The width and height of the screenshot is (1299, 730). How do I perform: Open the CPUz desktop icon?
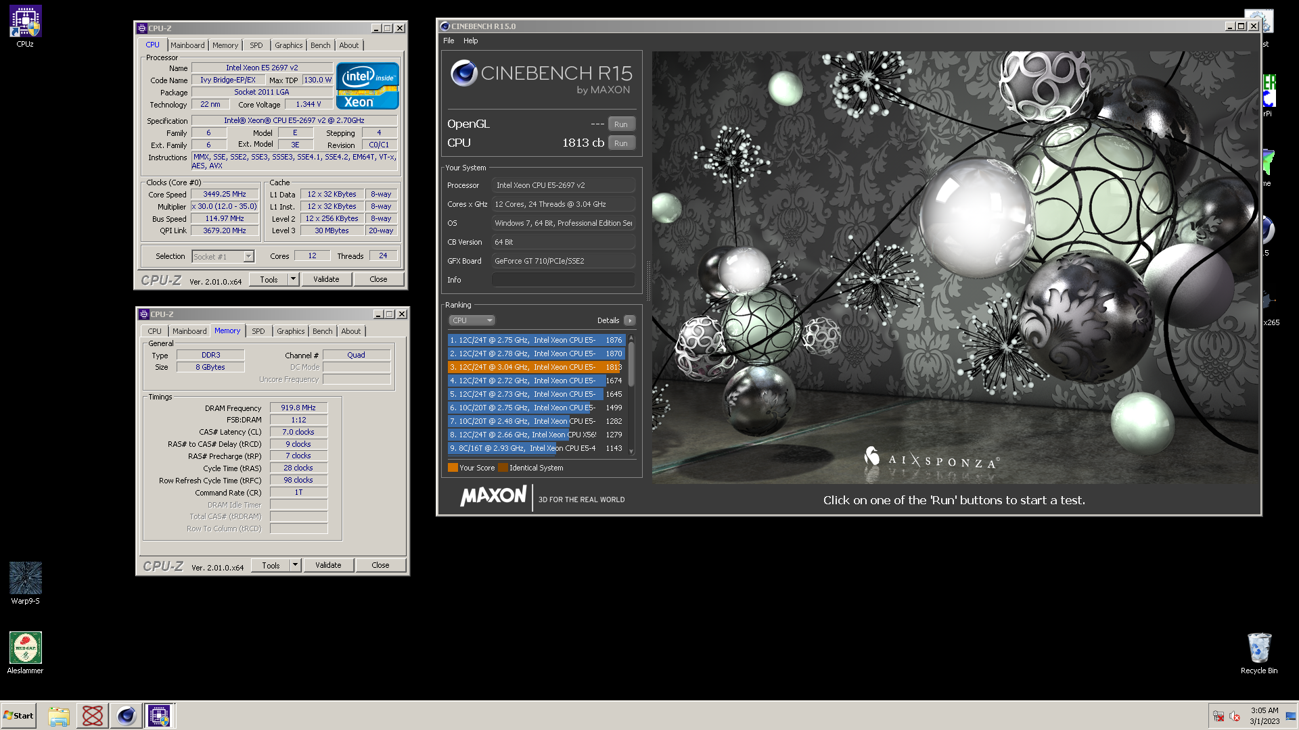25,27
